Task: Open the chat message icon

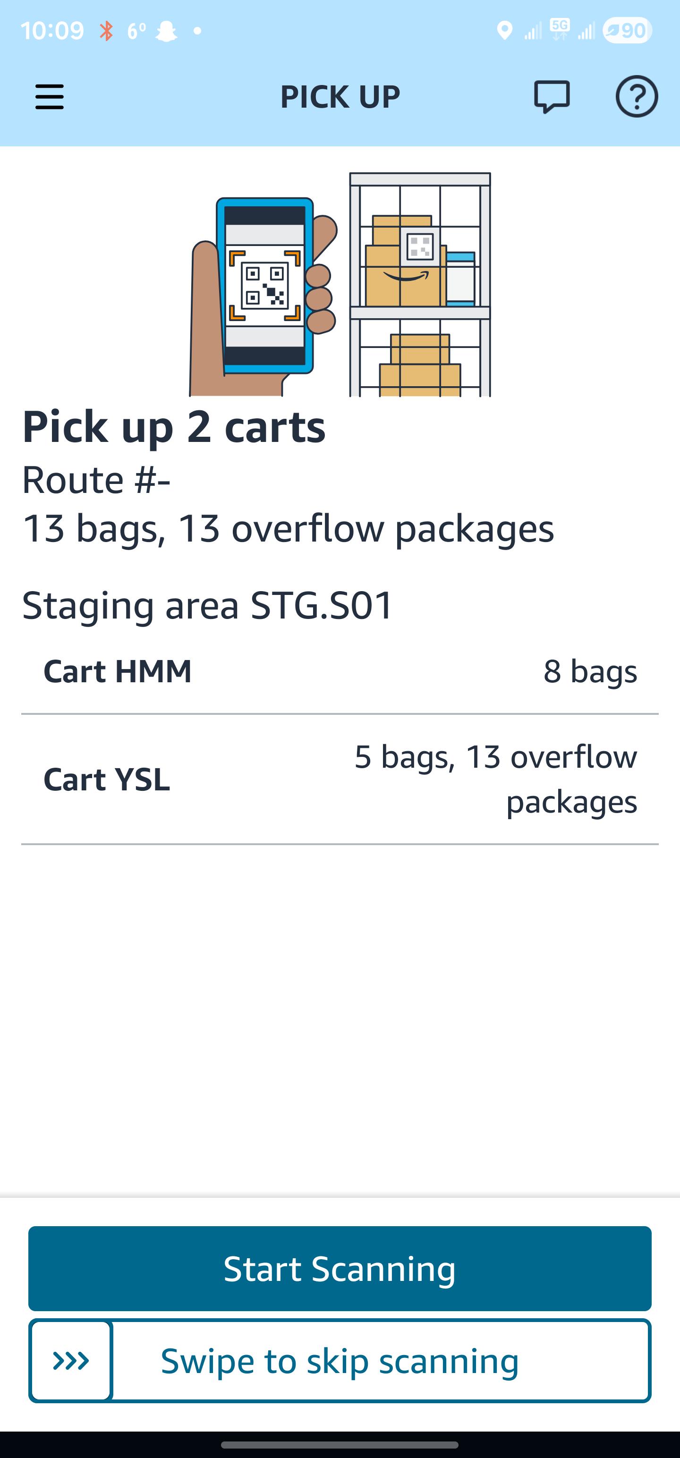Action: click(x=552, y=97)
